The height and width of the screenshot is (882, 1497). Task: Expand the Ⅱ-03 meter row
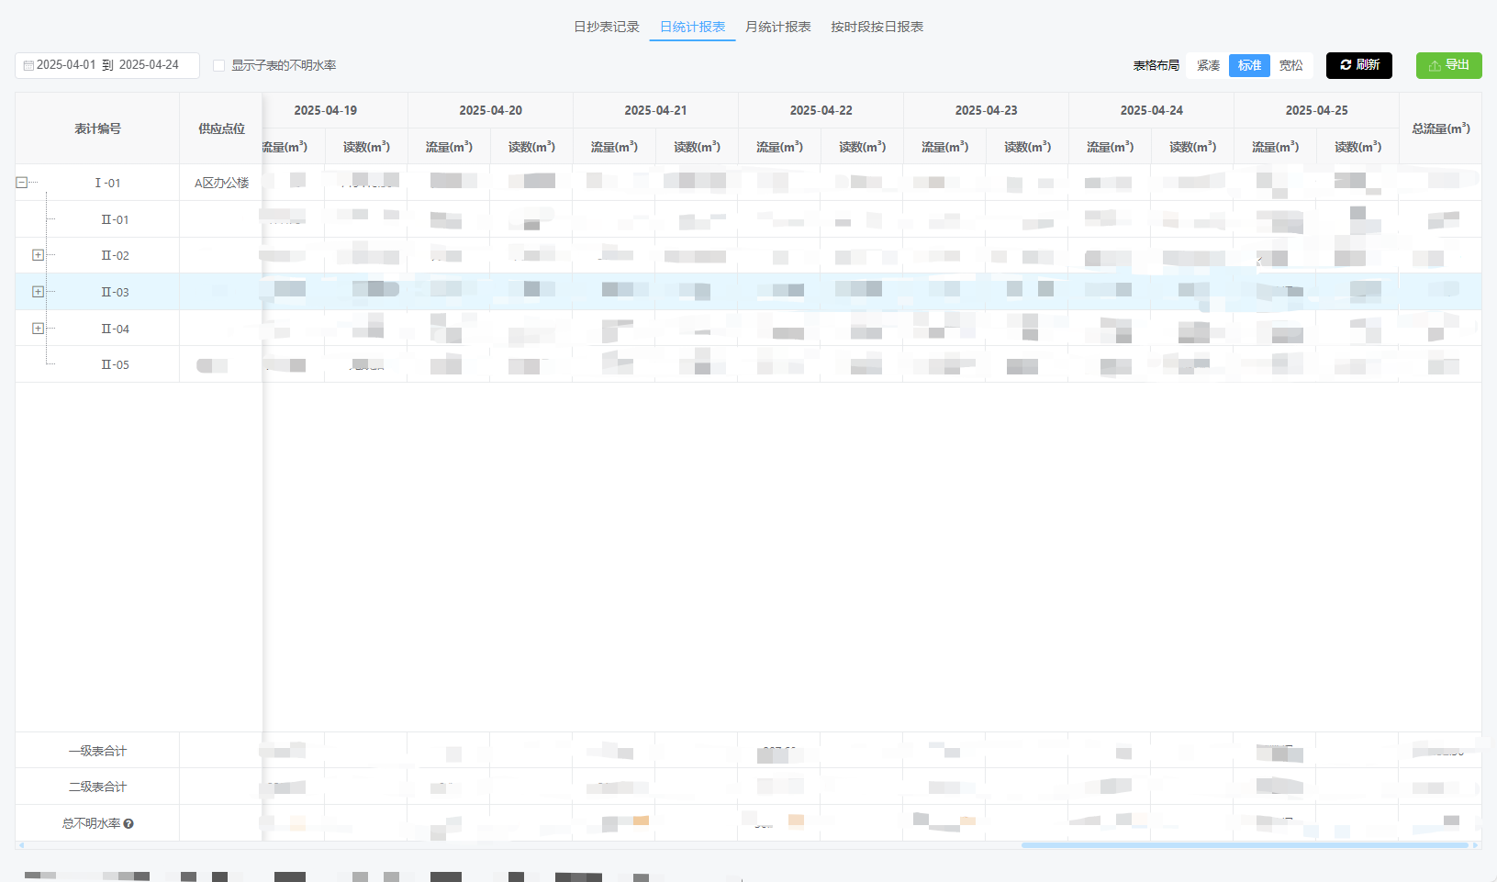point(38,291)
